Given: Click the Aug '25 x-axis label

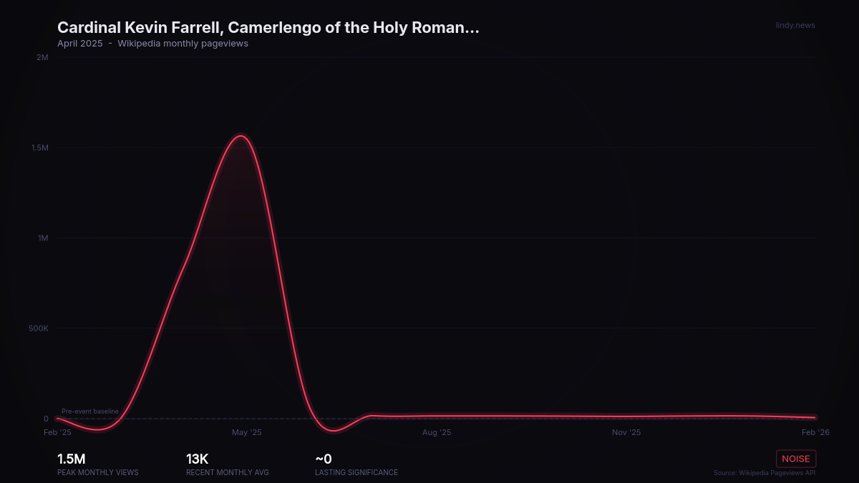Looking at the screenshot, I should 437,432.
